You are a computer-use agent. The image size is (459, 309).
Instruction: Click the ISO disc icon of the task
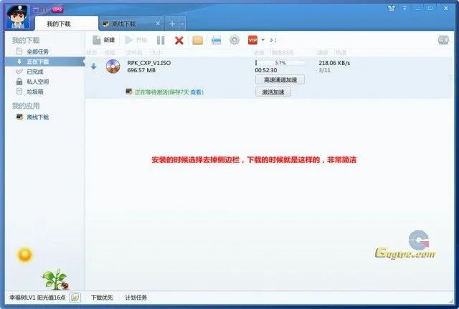(x=113, y=67)
